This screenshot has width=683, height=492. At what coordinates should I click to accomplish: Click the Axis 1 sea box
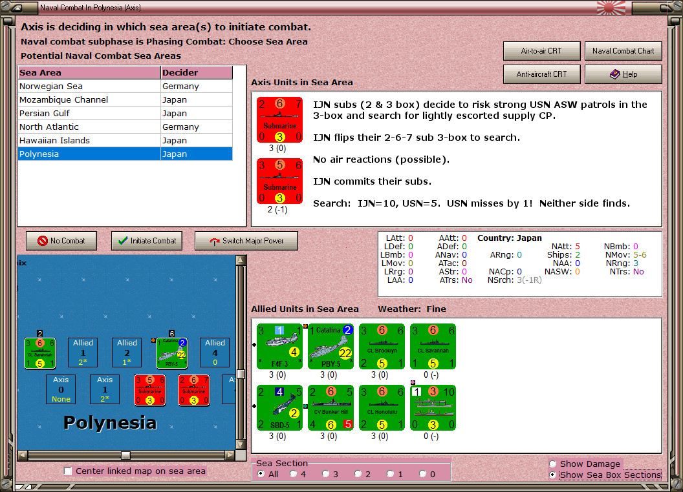pos(105,389)
